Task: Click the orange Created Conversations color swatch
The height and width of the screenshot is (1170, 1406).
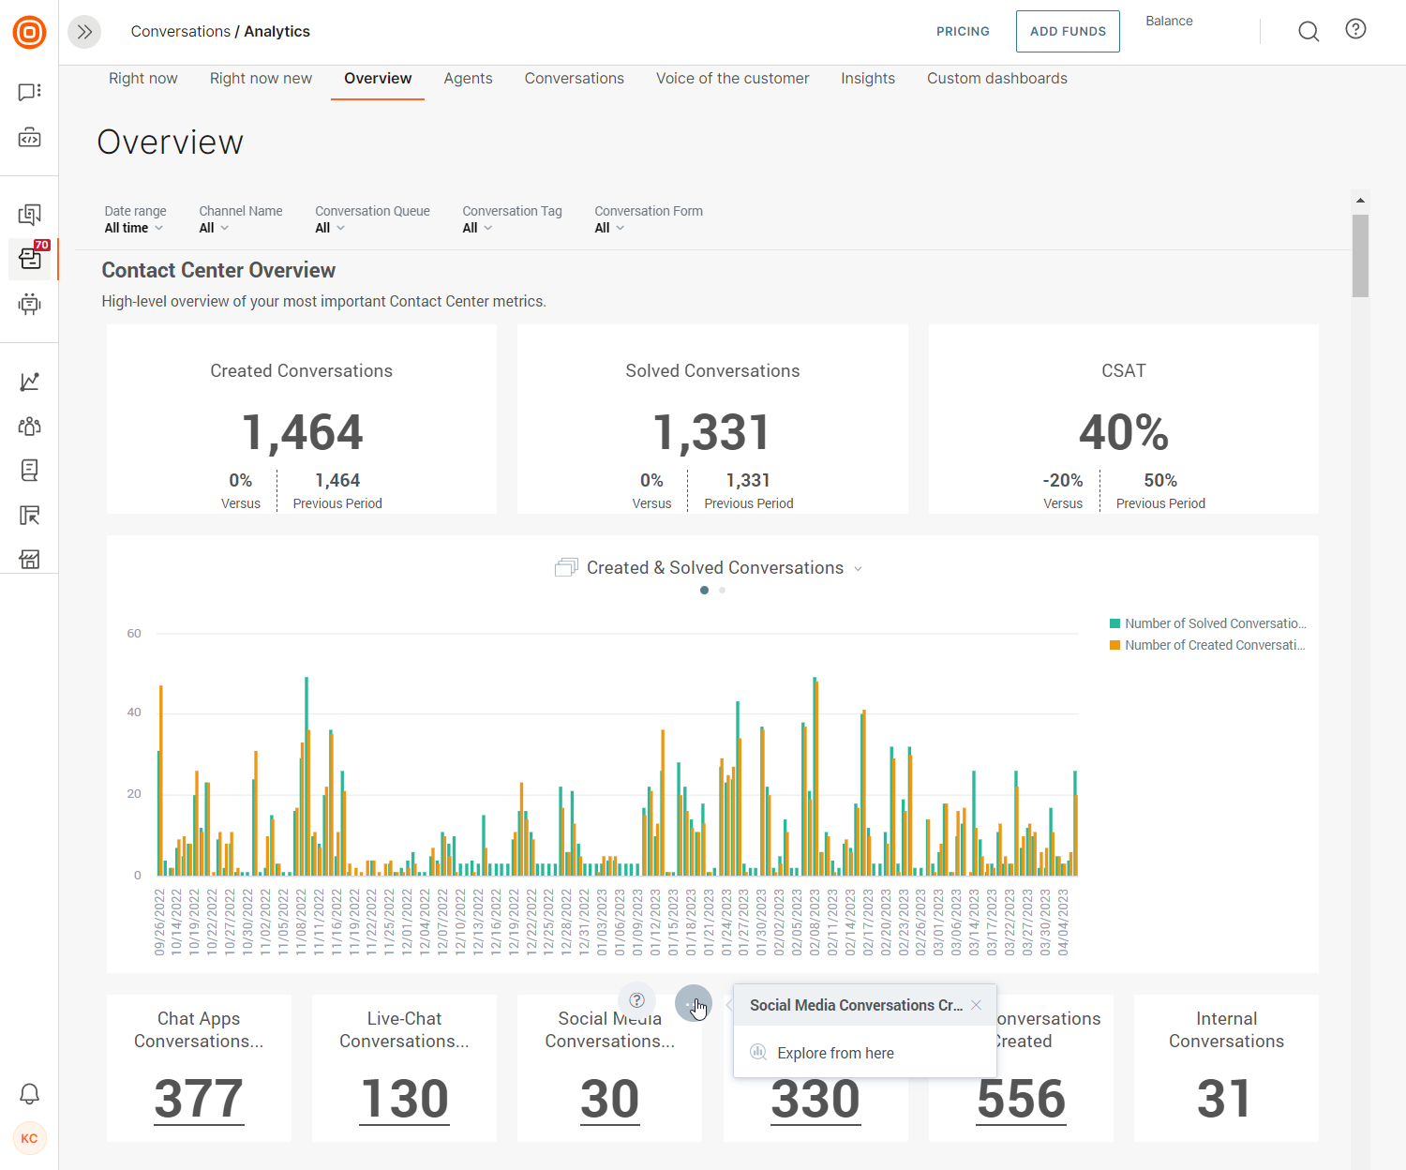Action: point(1114,645)
